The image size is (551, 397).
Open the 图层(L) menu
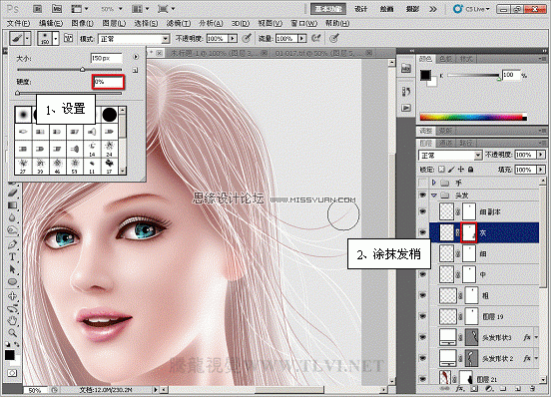click(x=114, y=23)
